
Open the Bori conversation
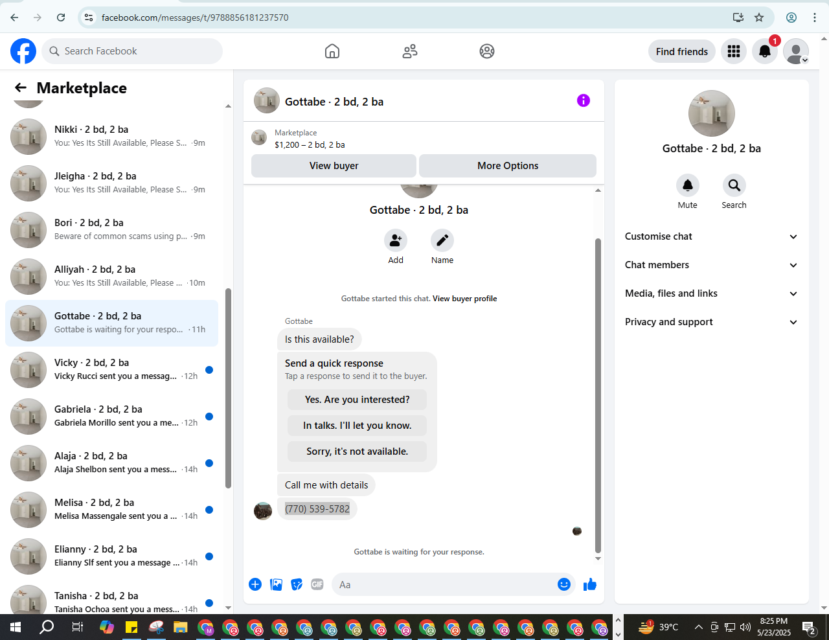point(111,230)
